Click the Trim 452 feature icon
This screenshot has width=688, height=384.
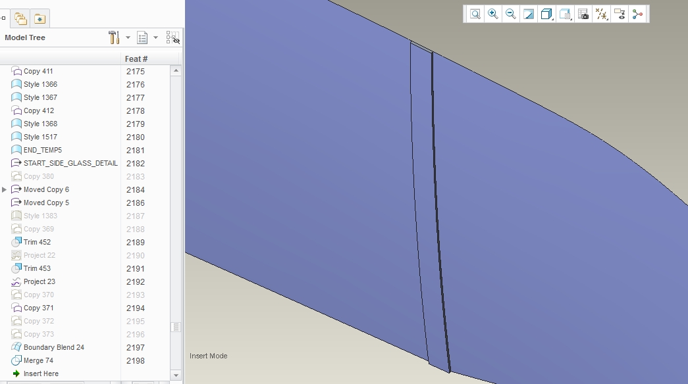(16, 242)
